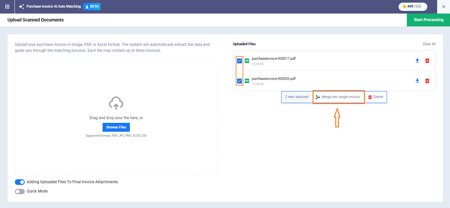Click the AI sparkle icon in header
This screenshot has height=208, width=450.
[x=21, y=7]
